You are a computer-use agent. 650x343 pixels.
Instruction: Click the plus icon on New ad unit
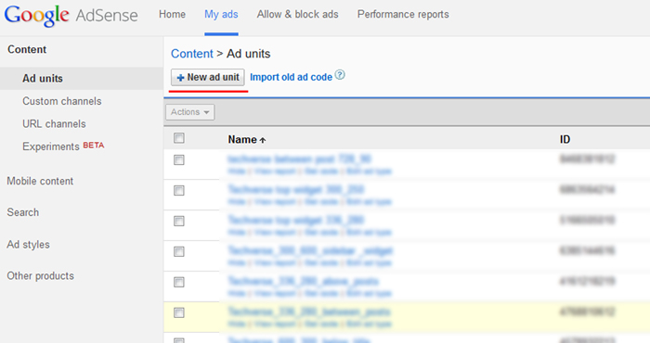(180, 78)
